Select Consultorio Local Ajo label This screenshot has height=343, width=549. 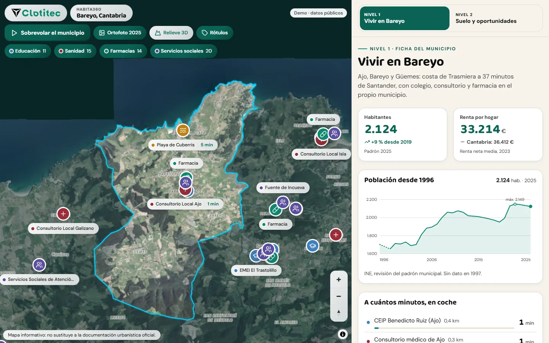185,204
